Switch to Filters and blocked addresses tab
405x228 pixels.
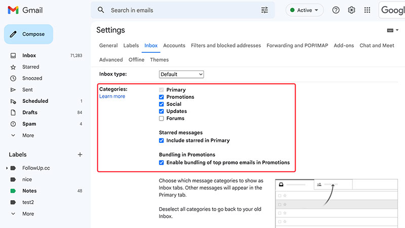(x=226, y=46)
